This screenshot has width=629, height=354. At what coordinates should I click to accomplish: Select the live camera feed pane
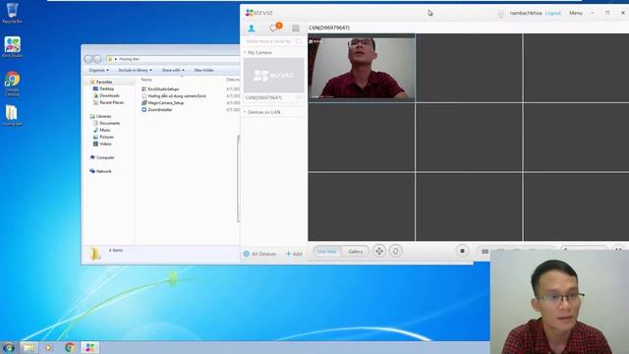(362, 68)
